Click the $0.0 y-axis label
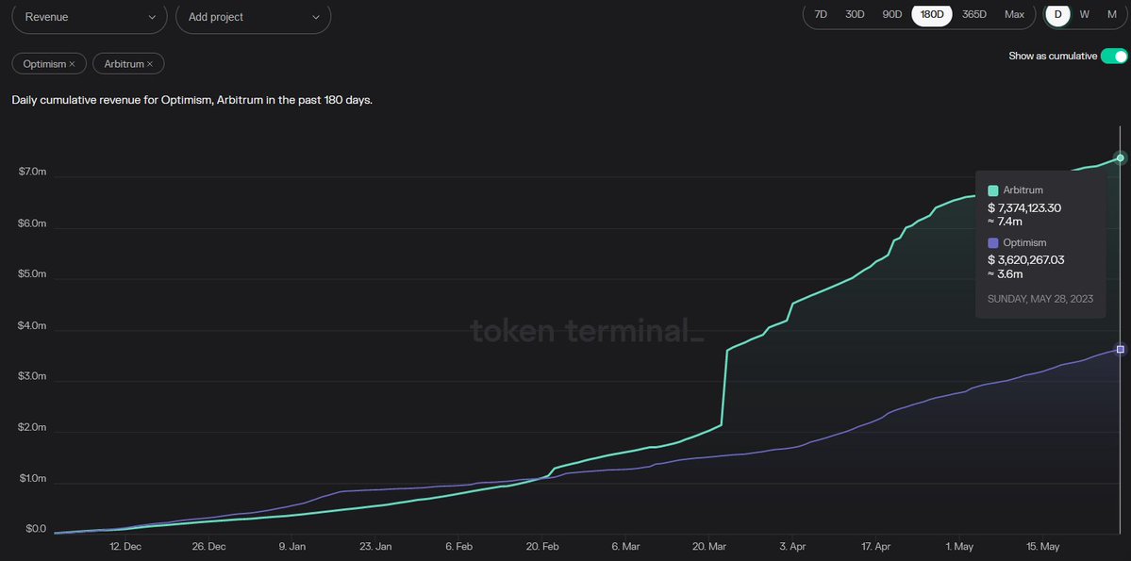 35,529
